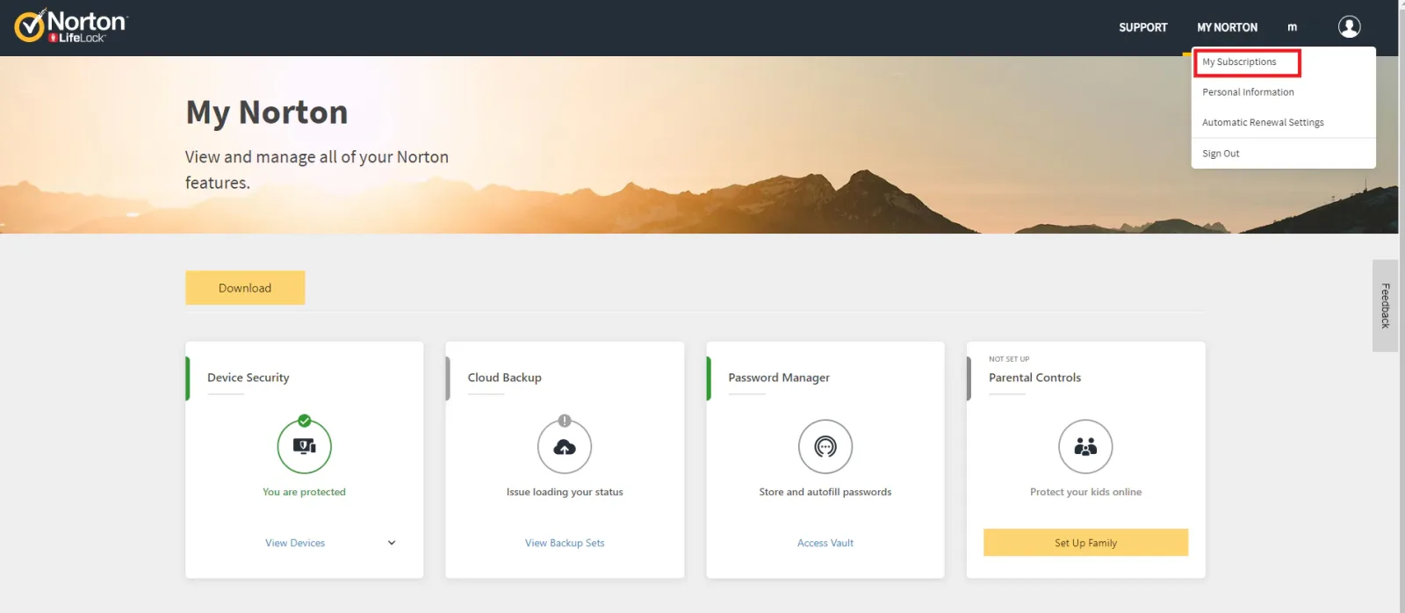Click the page vertical scrollbar

click(1401, 306)
